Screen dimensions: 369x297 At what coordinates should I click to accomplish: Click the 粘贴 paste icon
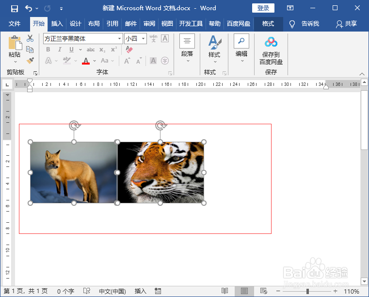[15, 43]
